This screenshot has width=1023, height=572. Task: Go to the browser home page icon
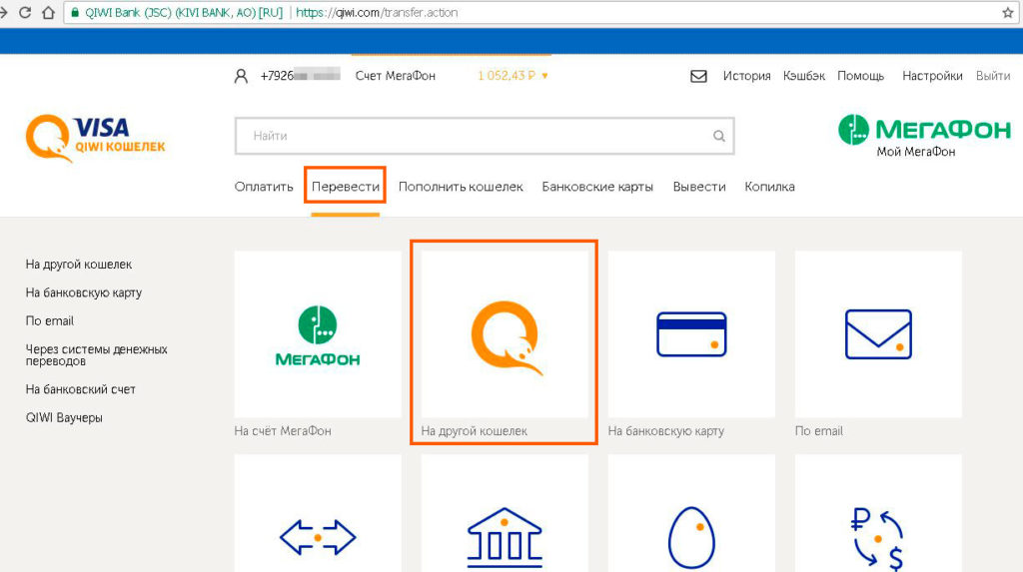point(48,12)
